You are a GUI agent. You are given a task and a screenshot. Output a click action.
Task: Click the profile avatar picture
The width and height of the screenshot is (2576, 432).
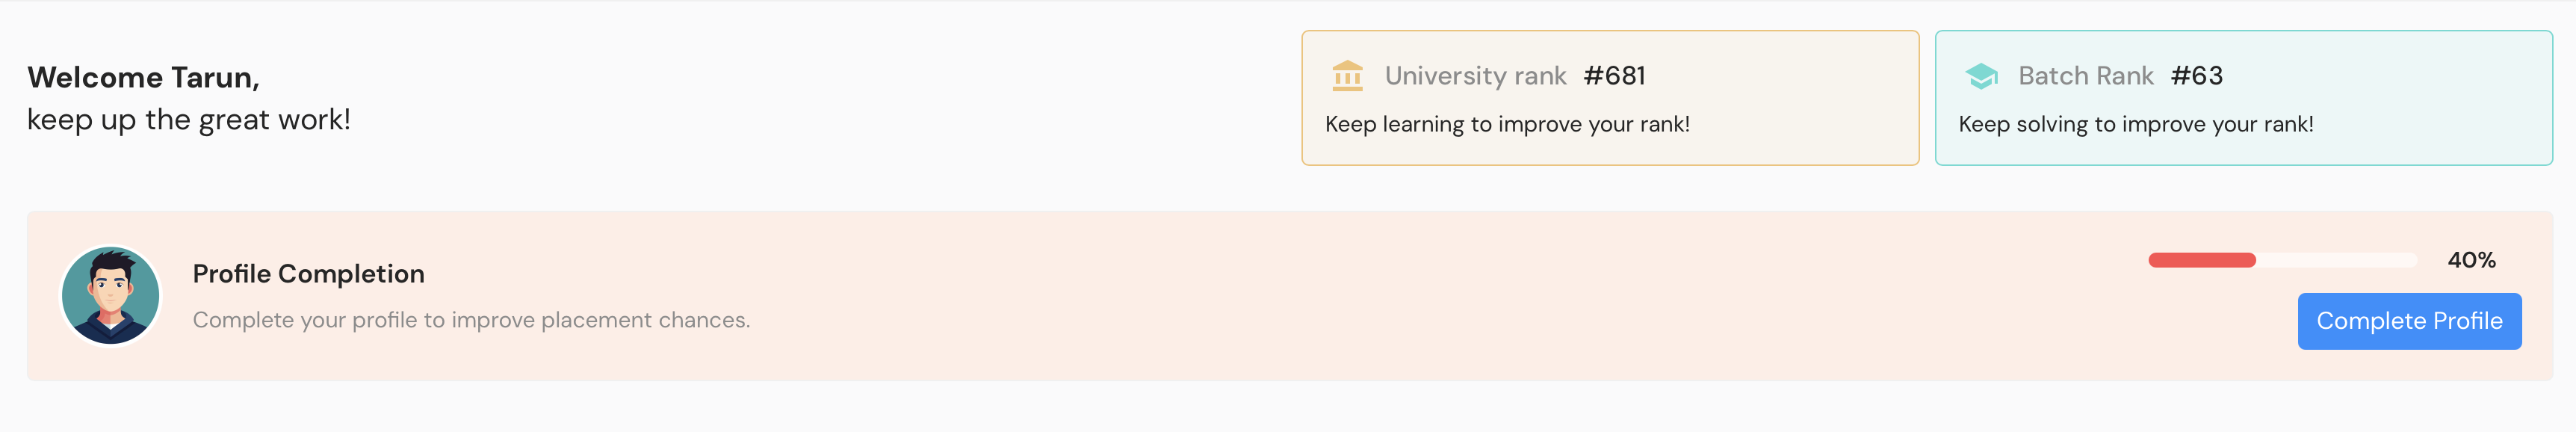pyautogui.click(x=111, y=296)
